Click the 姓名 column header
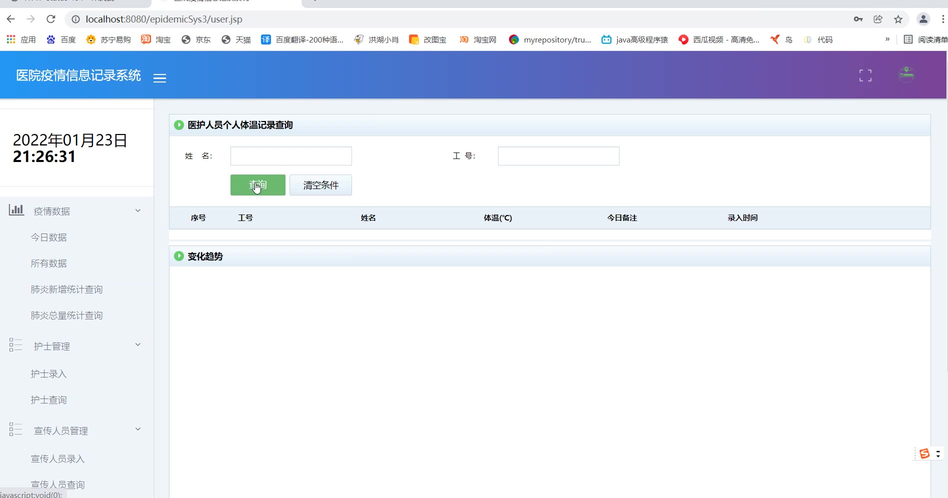This screenshot has width=948, height=498. pyautogui.click(x=368, y=218)
